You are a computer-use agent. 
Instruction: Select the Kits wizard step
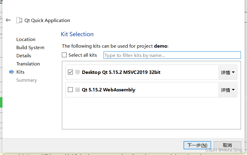click(20, 72)
